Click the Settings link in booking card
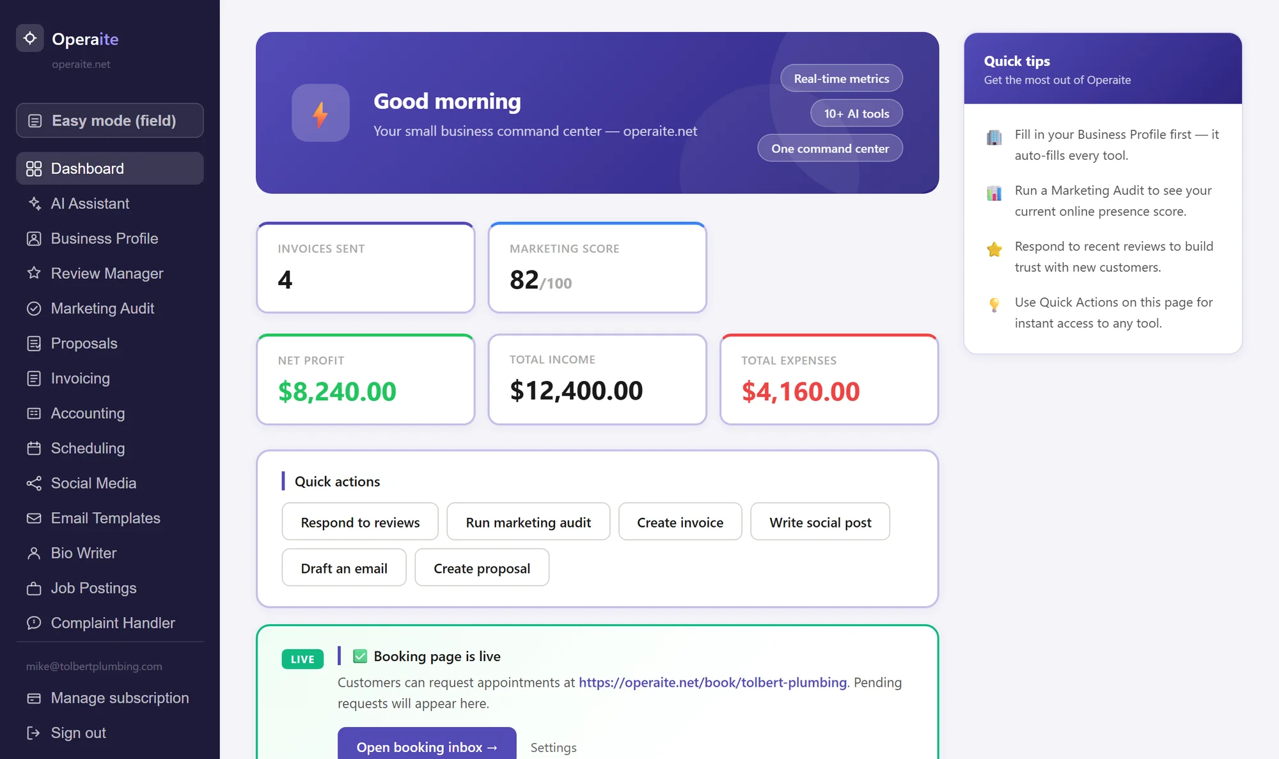 click(553, 747)
